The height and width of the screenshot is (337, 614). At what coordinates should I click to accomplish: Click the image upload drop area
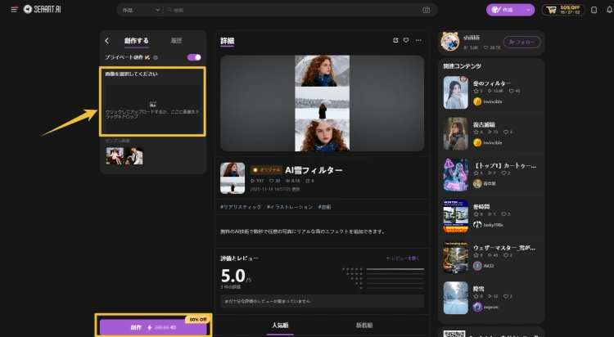click(x=152, y=107)
